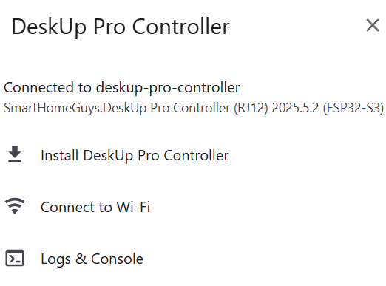This screenshot has height=286, width=386.
Task: Click the word Console in the list
Action: tap(117, 259)
